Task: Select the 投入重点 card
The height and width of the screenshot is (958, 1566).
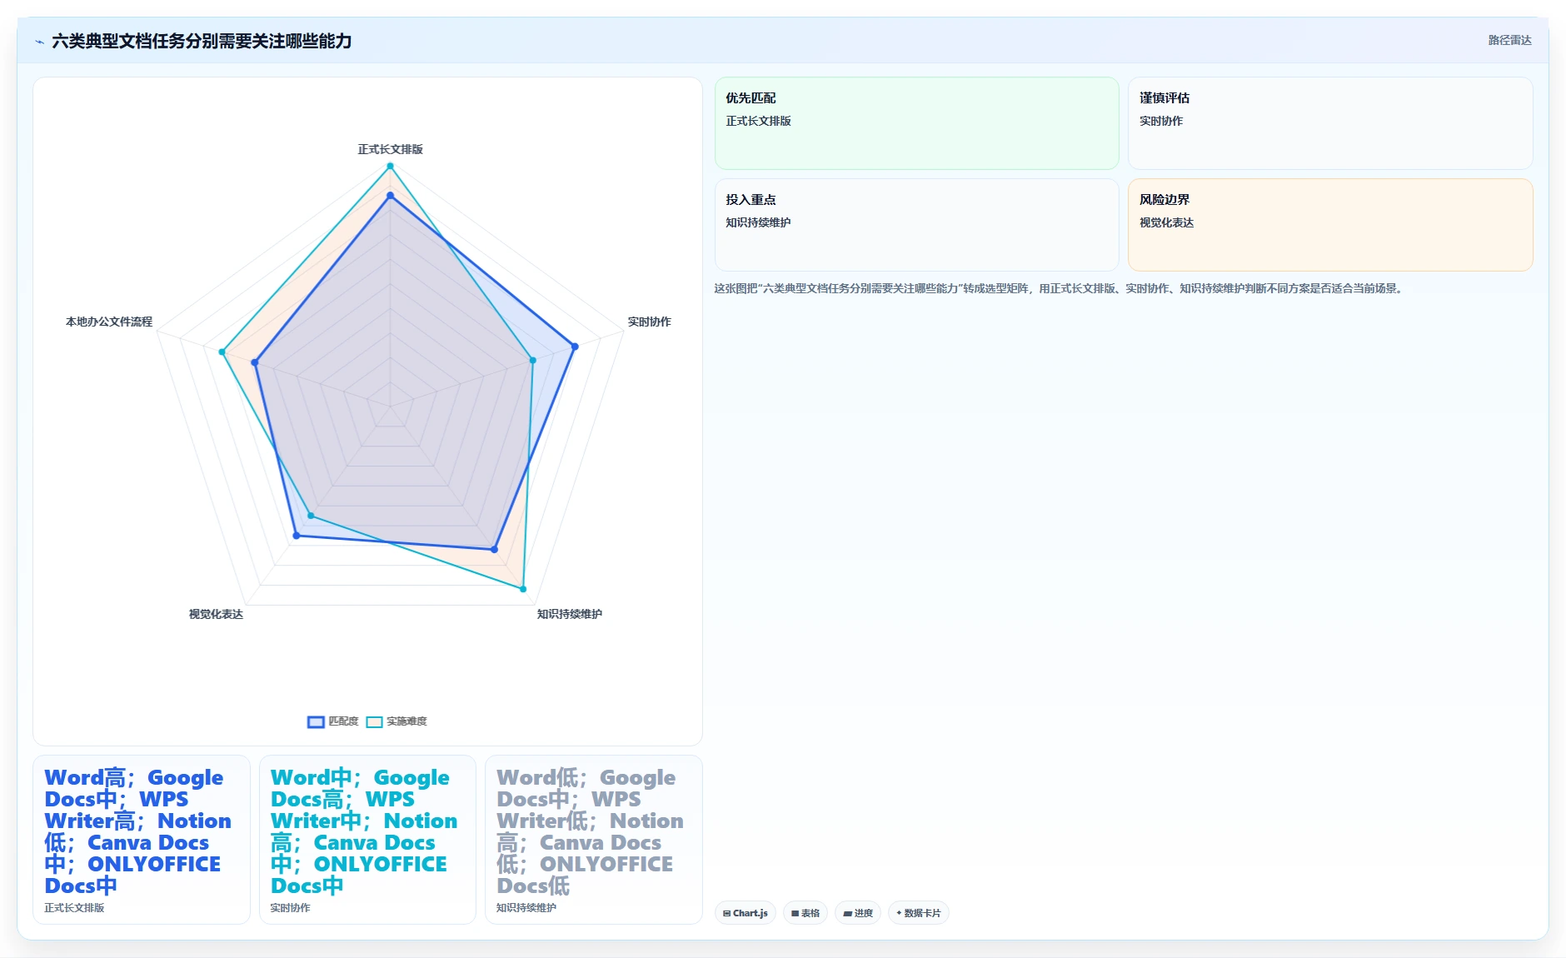Action: coord(916,225)
